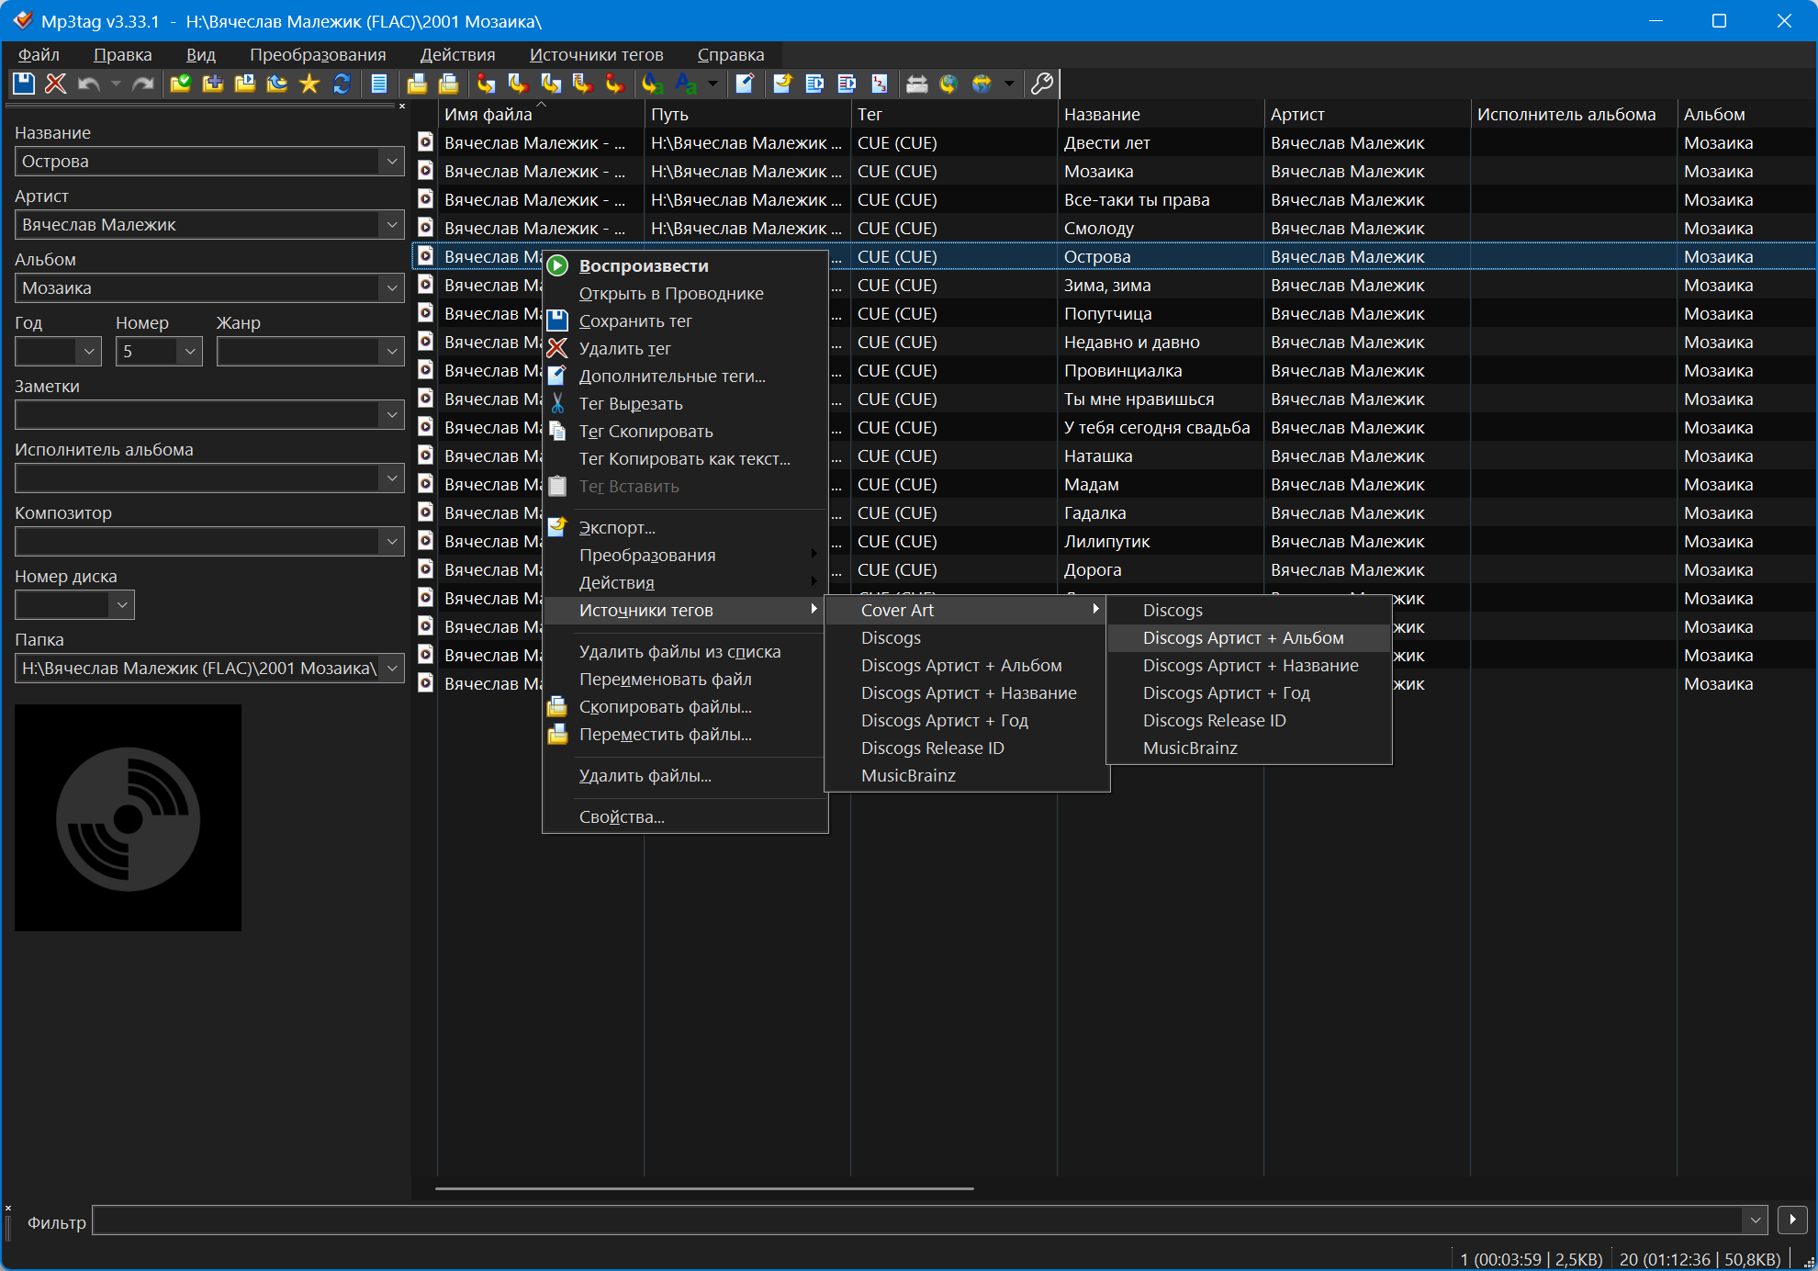This screenshot has height=1271, width=1818.
Task: Open options with the wrench icon
Action: coord(1041,84)
